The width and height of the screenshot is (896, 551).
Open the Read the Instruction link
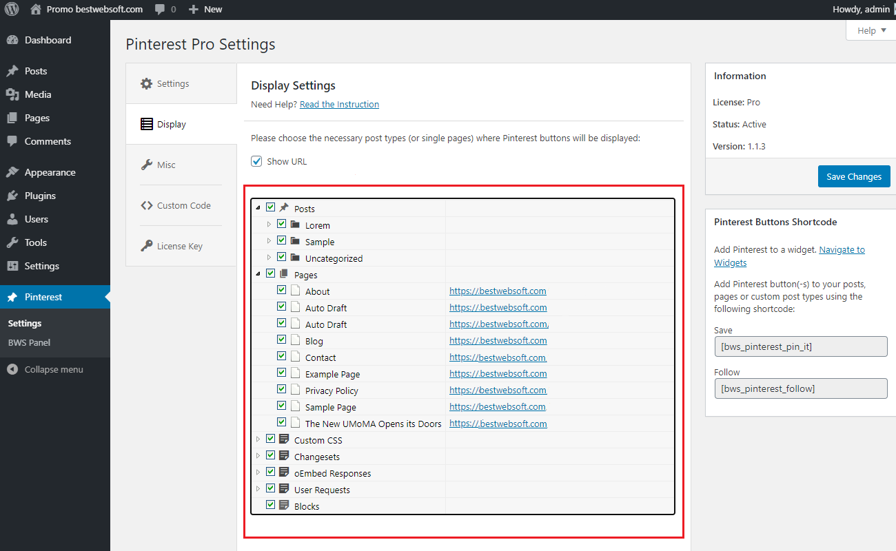(x=339, y=105)
